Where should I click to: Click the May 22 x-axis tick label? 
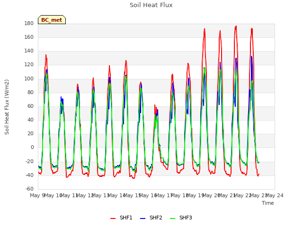[243, 195]
